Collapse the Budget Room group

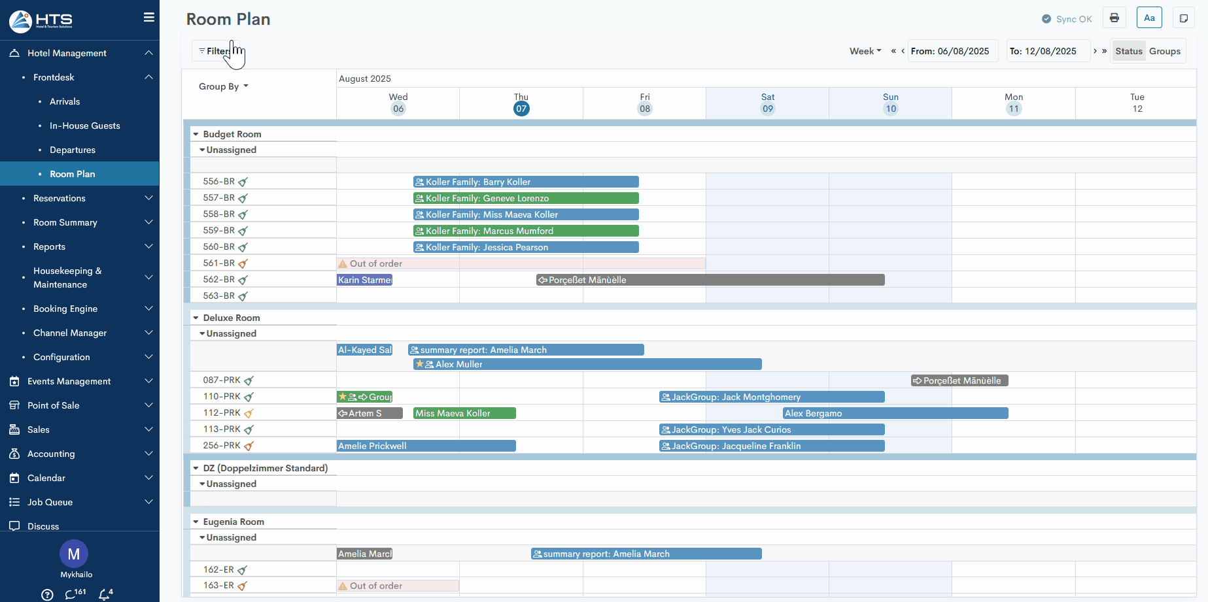coord(196,134)
